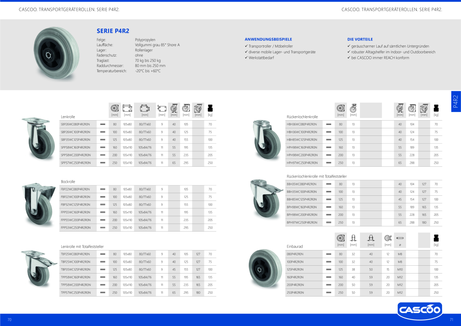
Task: Click axle bolt icon in Einbaurad header
Action: click(400, 238)
